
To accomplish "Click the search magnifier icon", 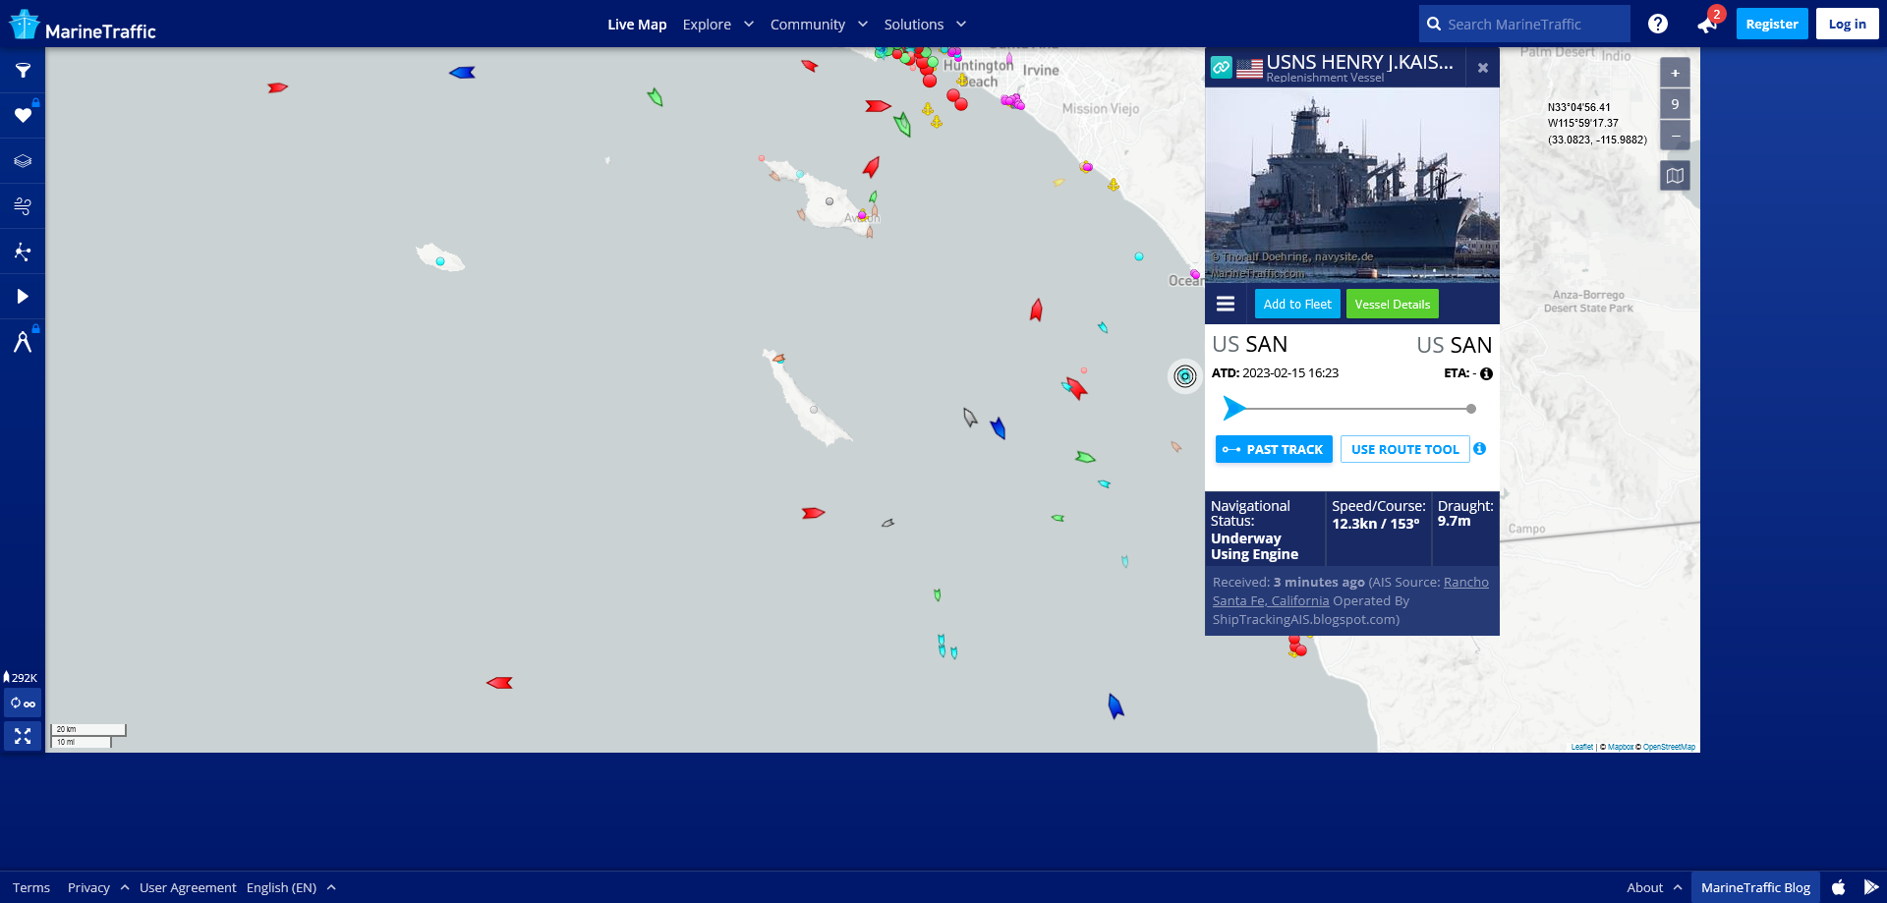I will tap(1434, 24).
